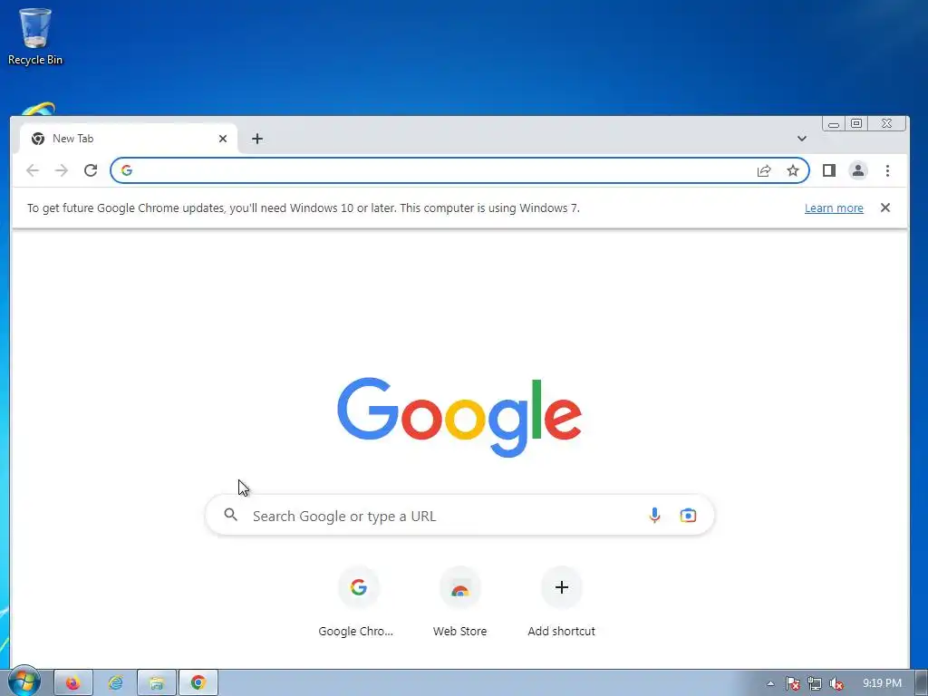Screen dimensions: 928x696
Task: Select the New Tab tab
Action: [x=129, y=139]
